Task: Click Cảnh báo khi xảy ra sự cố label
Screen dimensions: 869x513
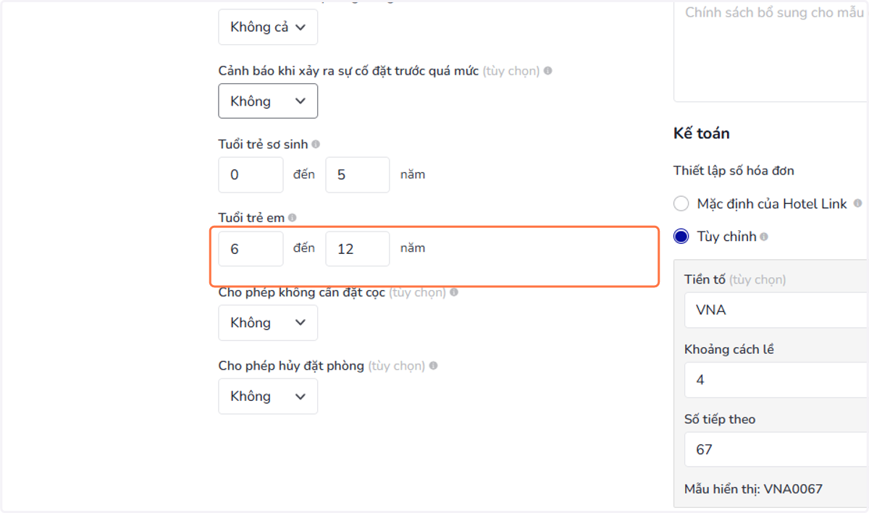Action: click(348, 71)
